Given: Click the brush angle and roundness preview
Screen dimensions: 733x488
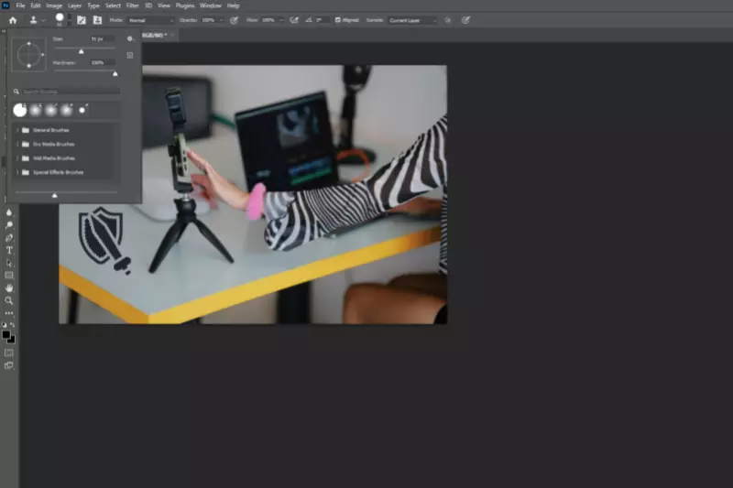Looking at the screenshot, I should (x=28, y=55).
